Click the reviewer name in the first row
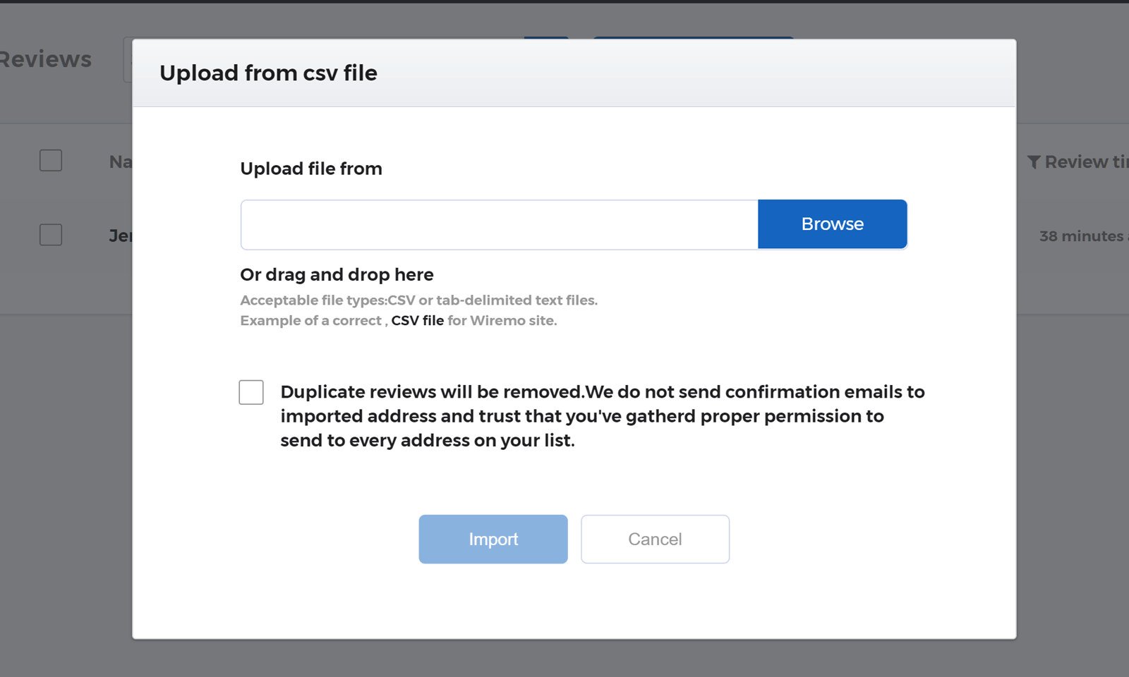 coord(121,236)
